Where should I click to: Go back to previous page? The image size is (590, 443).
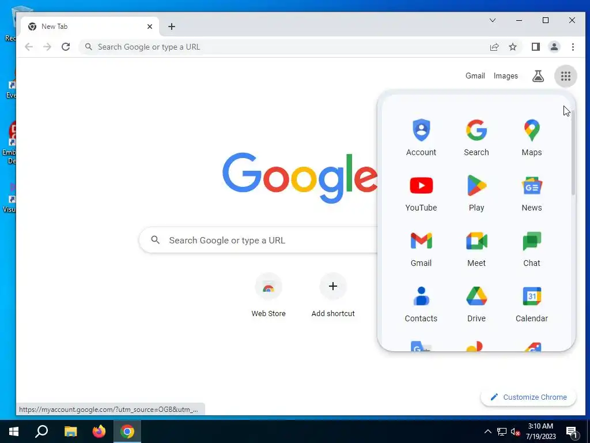pos(29,47)
